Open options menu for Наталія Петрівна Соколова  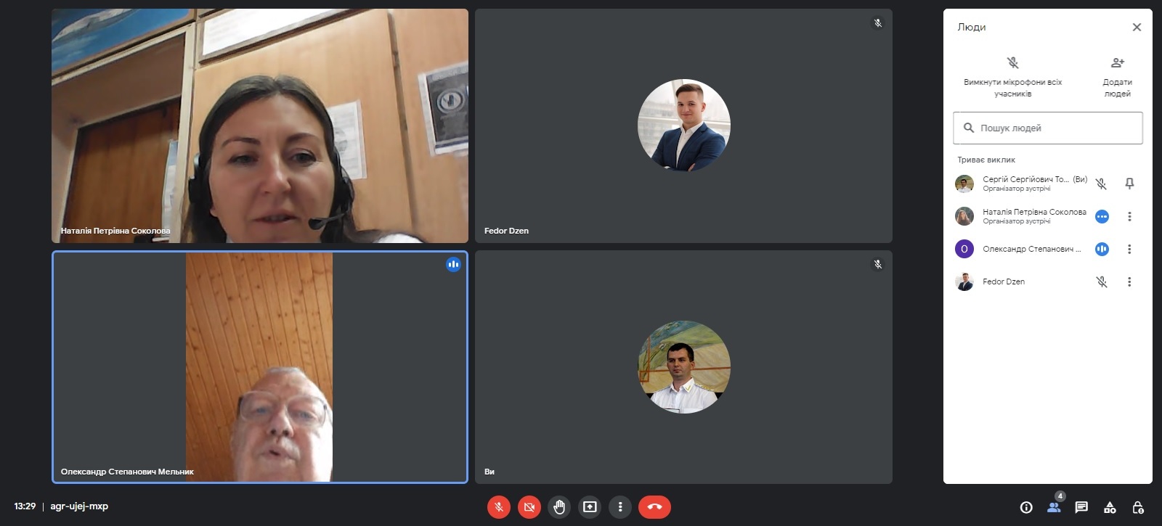pos(1129,216)
